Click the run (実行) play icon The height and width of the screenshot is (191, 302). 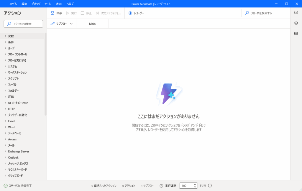[68, 13]
